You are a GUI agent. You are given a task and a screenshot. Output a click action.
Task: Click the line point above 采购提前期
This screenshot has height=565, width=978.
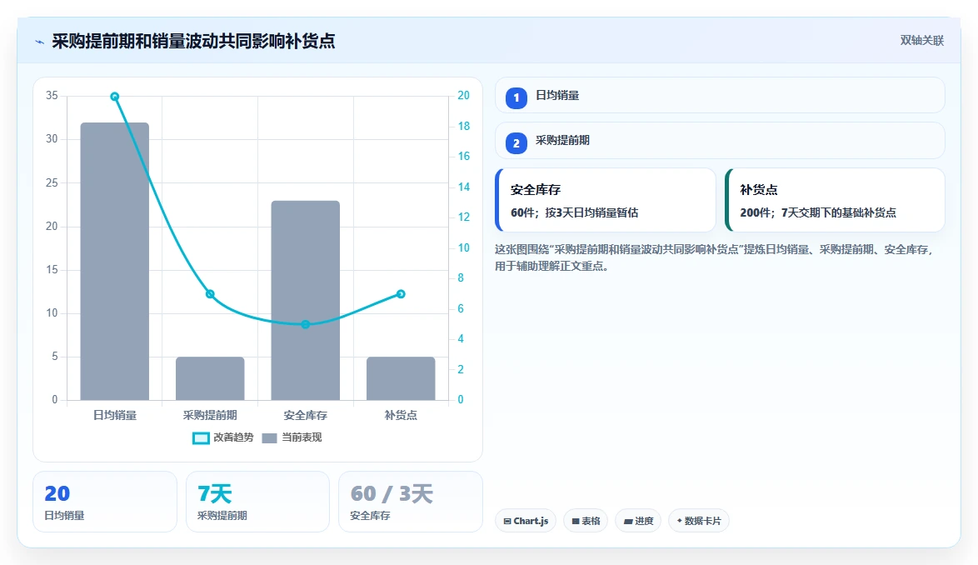tap(210, 294)
